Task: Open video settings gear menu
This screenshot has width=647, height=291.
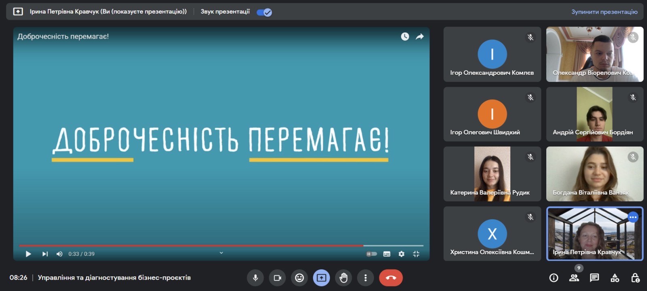Action: click(401, 254)
